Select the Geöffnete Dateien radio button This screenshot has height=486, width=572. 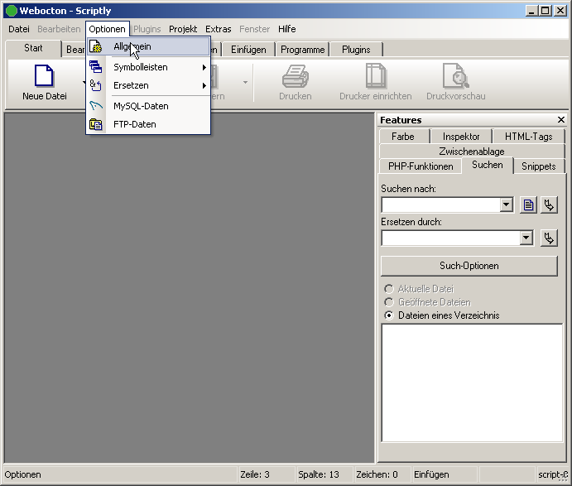click(x=389, y=302)
